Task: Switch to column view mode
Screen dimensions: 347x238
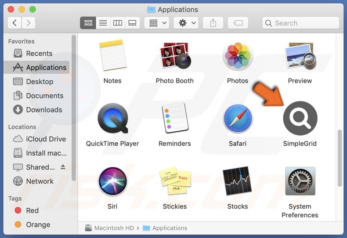Action: pyautogui.click(x=118, y=23)
